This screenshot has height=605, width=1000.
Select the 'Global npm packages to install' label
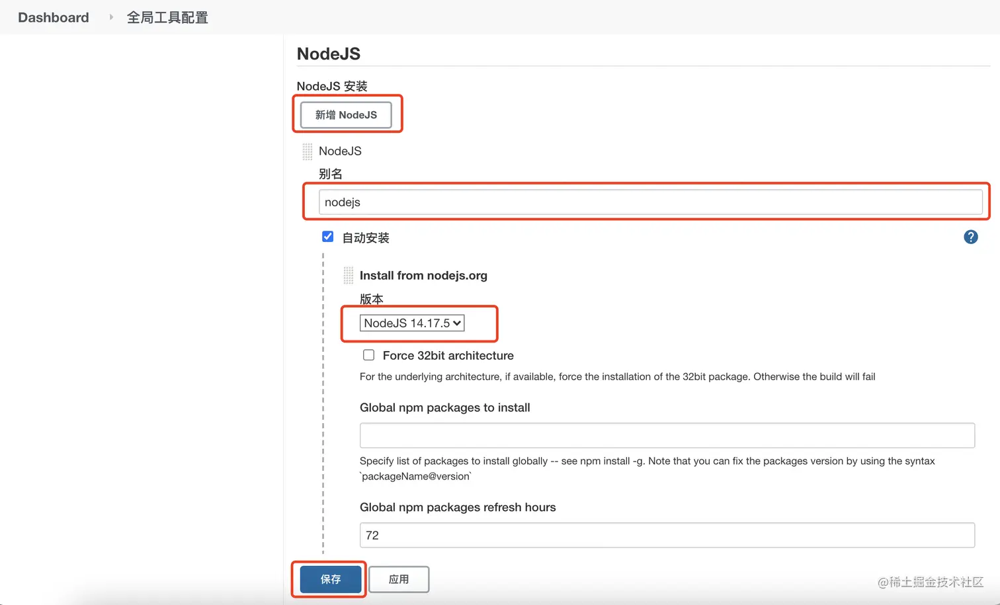tap(445, 407)
